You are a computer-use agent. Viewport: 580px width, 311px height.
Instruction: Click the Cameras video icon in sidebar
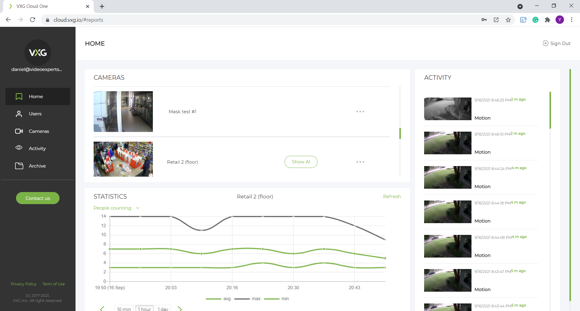tap(19, 131)
